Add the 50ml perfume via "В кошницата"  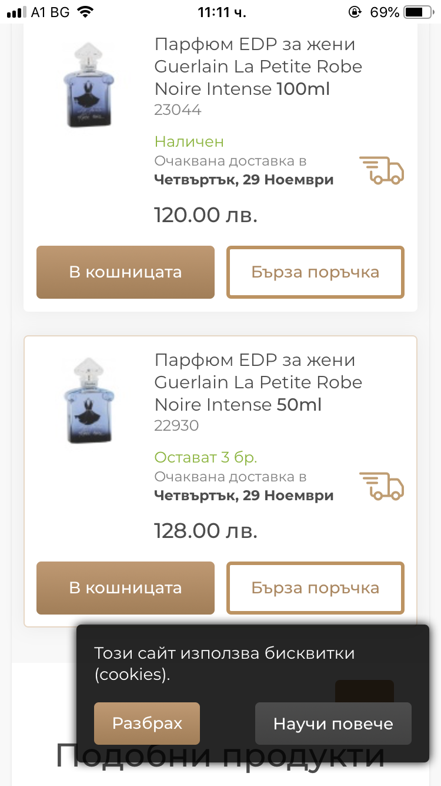(125, 588)
